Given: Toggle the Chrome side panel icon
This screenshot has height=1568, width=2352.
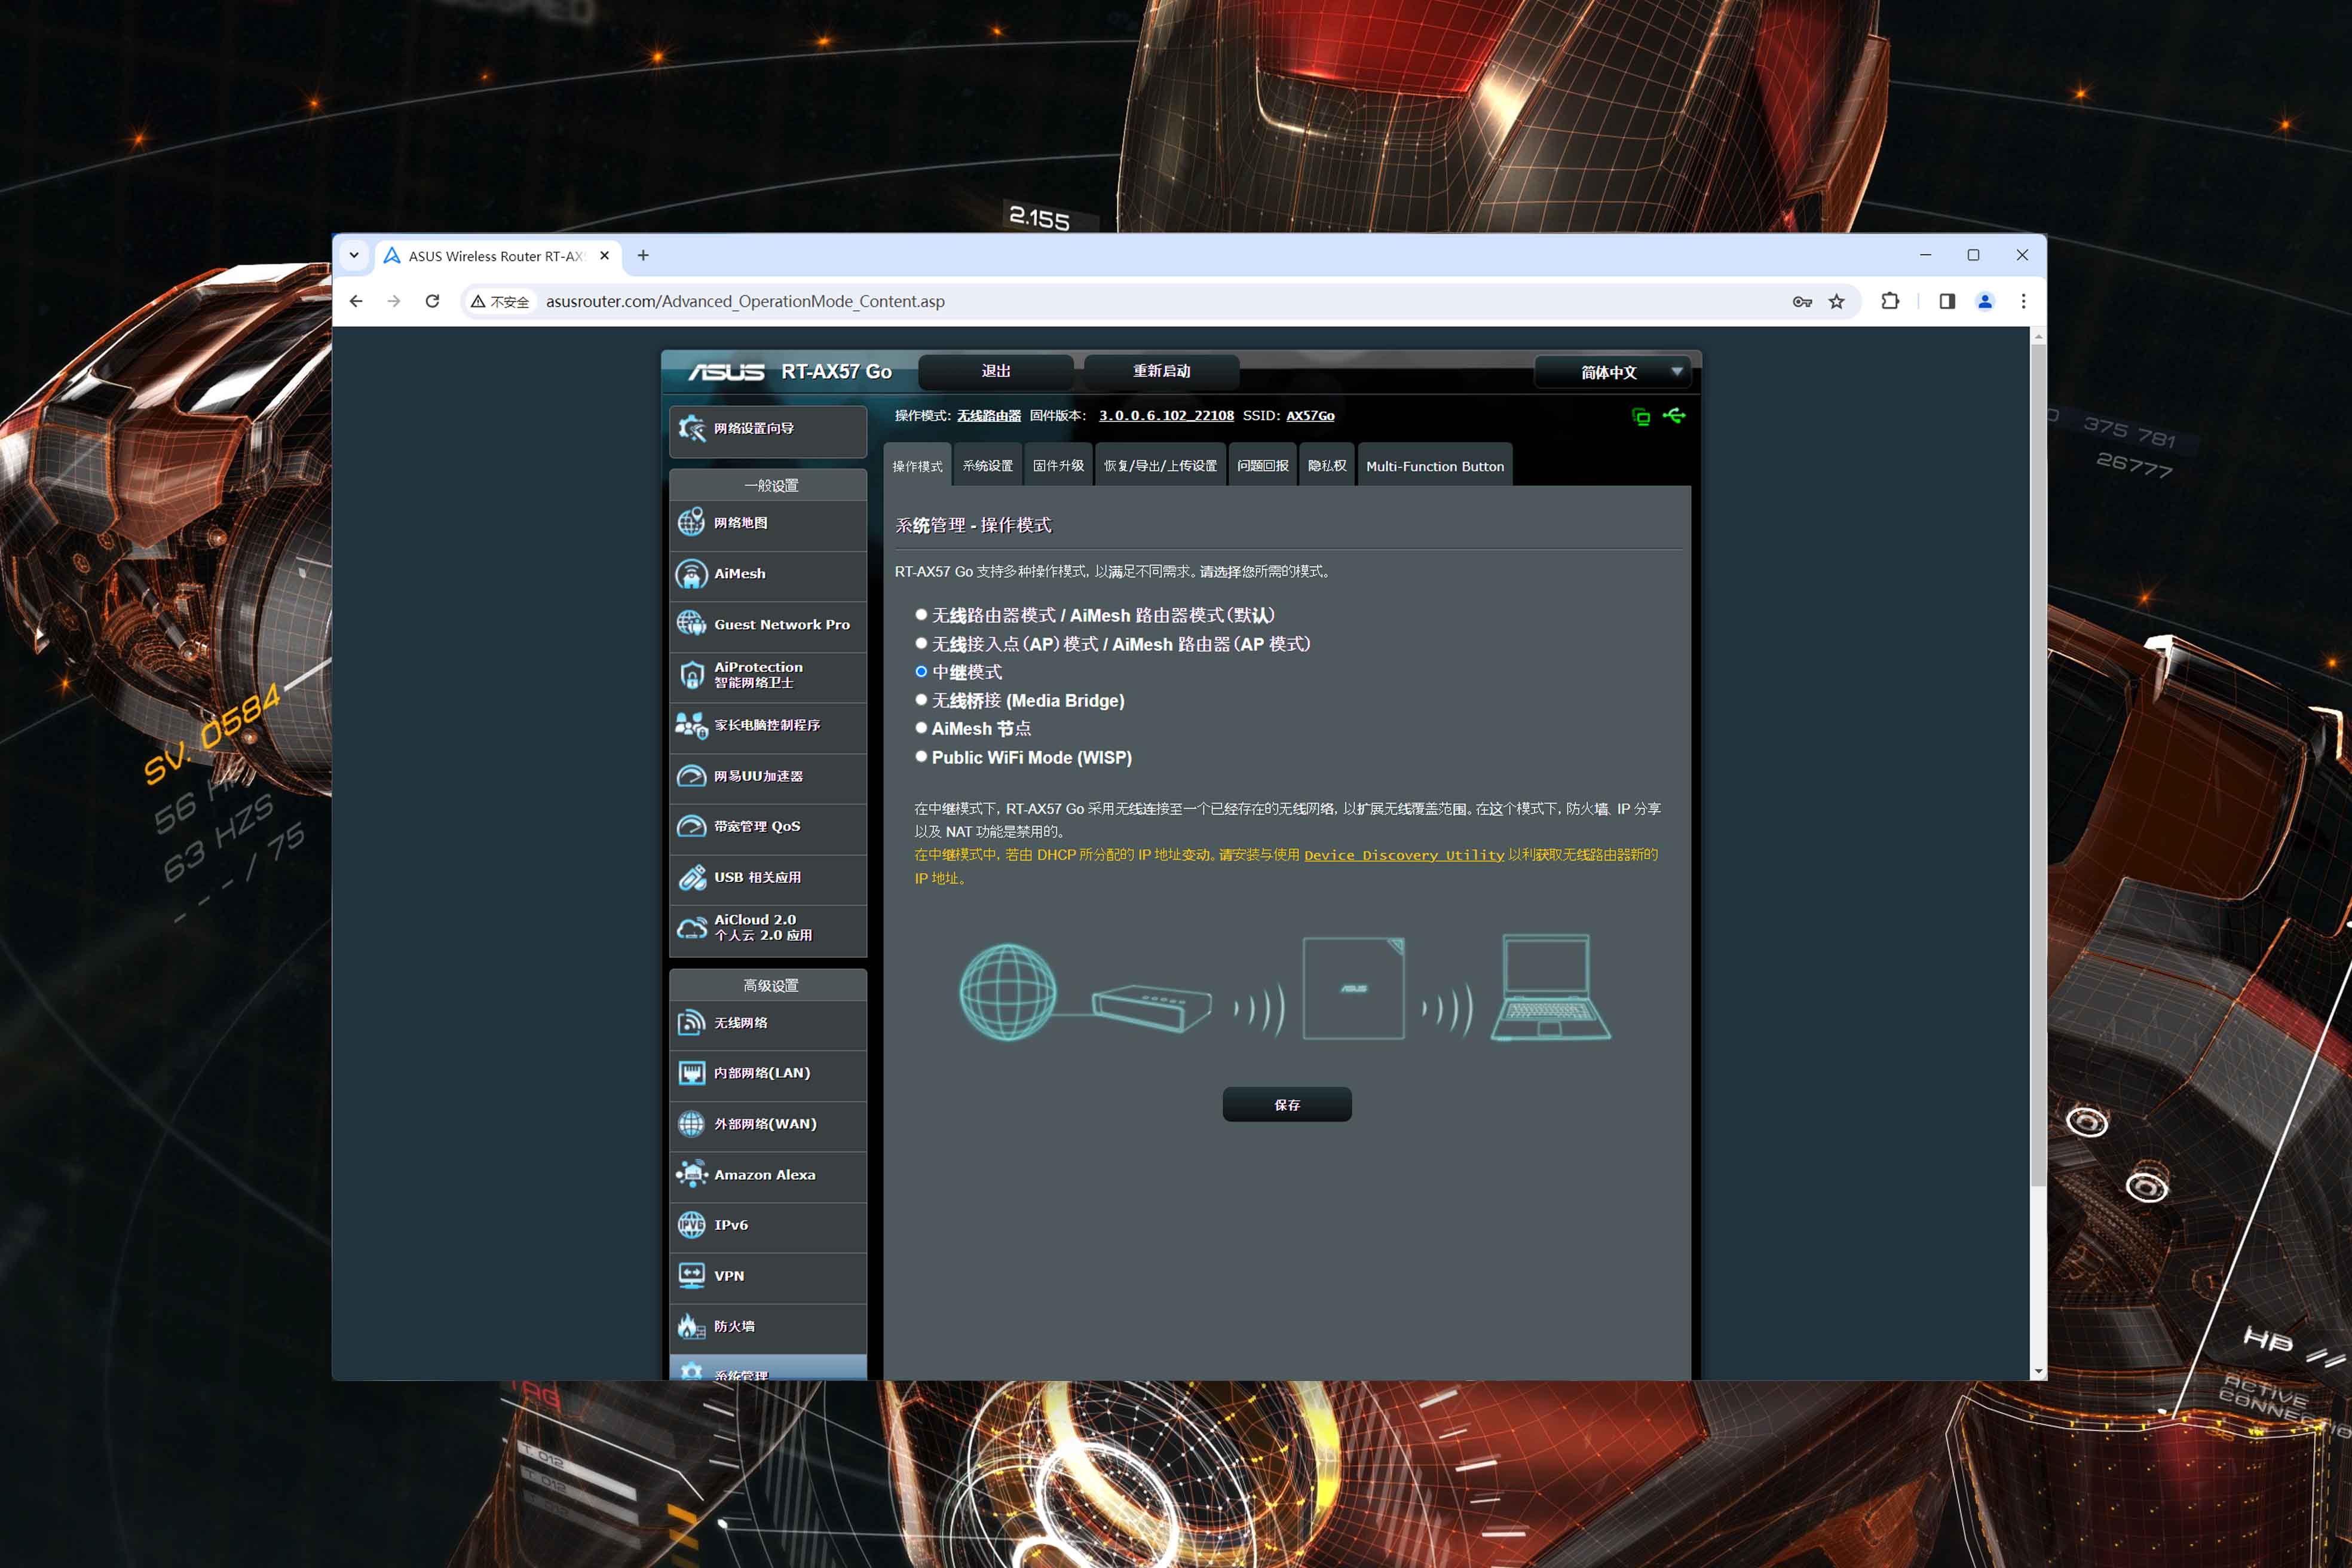Looking at the screenshot, I should [1946, 301].
